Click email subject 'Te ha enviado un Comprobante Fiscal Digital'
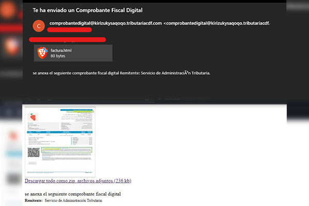The image size is (309, 206). pyautogui.click(x=88, y=10)
